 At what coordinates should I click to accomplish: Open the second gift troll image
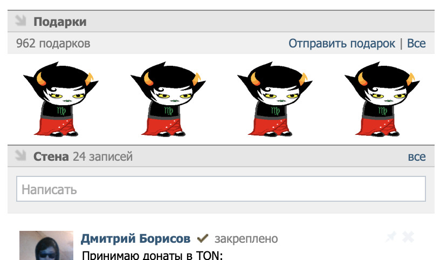point(168,99)
